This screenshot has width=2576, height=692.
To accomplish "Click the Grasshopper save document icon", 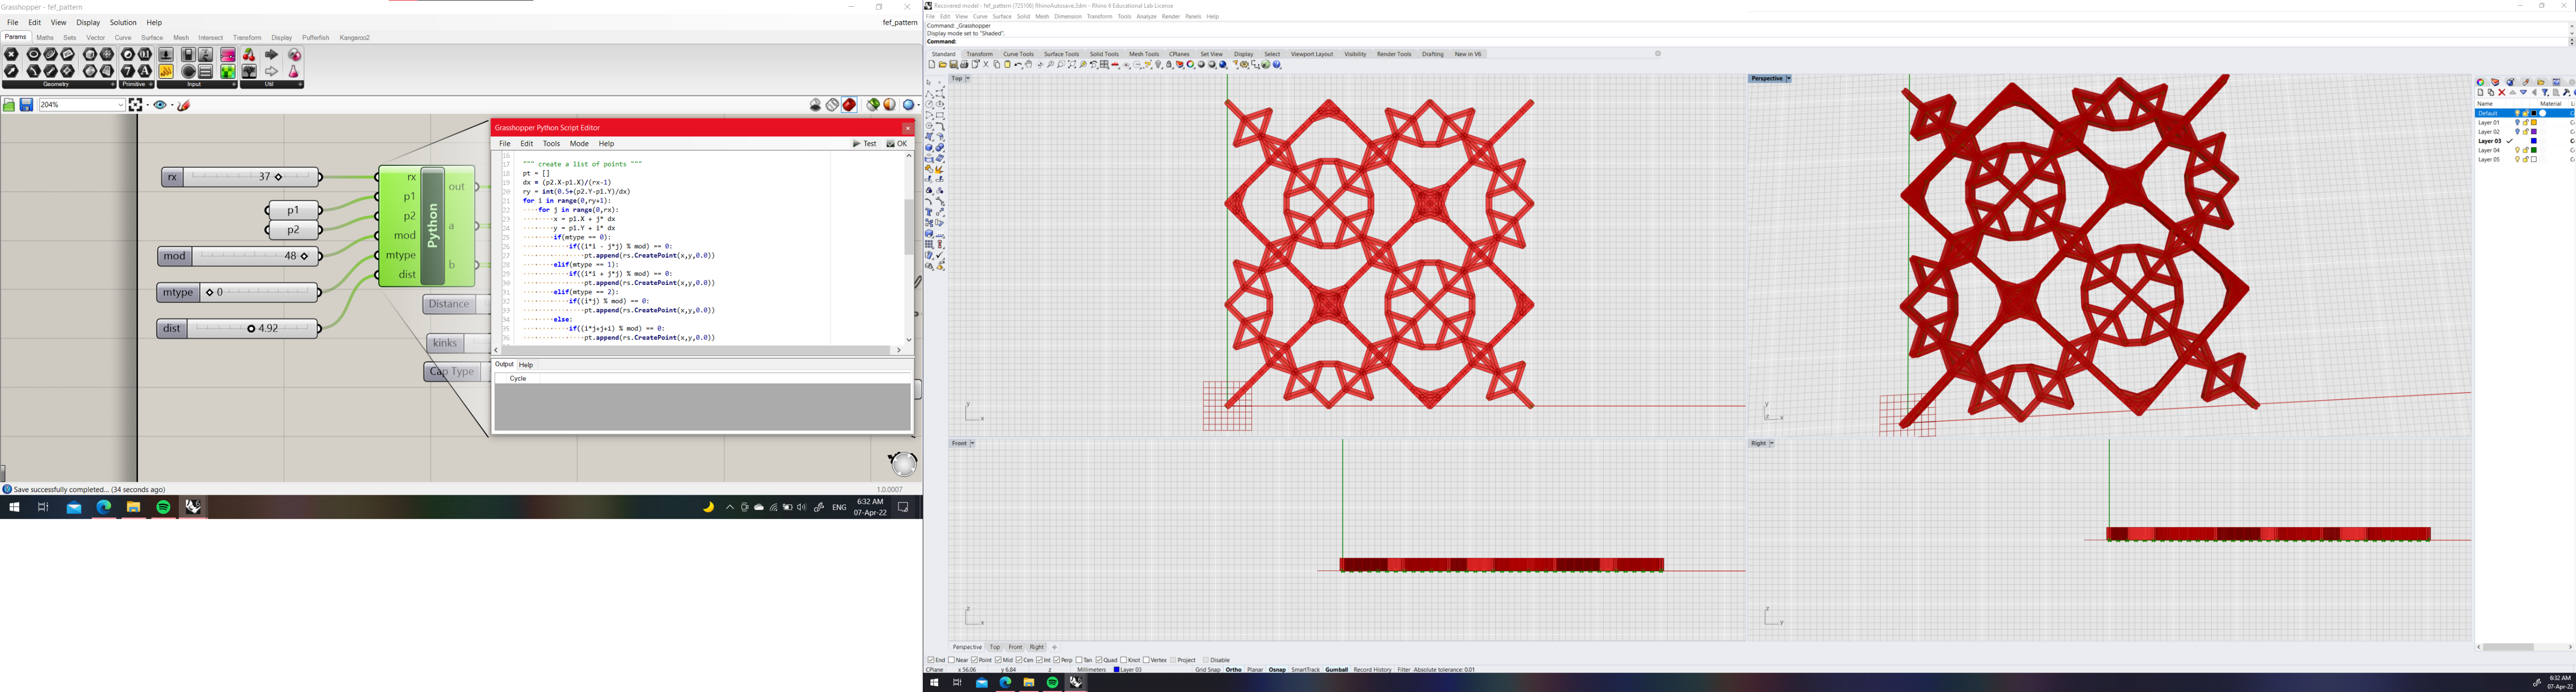I will (26, 105).
